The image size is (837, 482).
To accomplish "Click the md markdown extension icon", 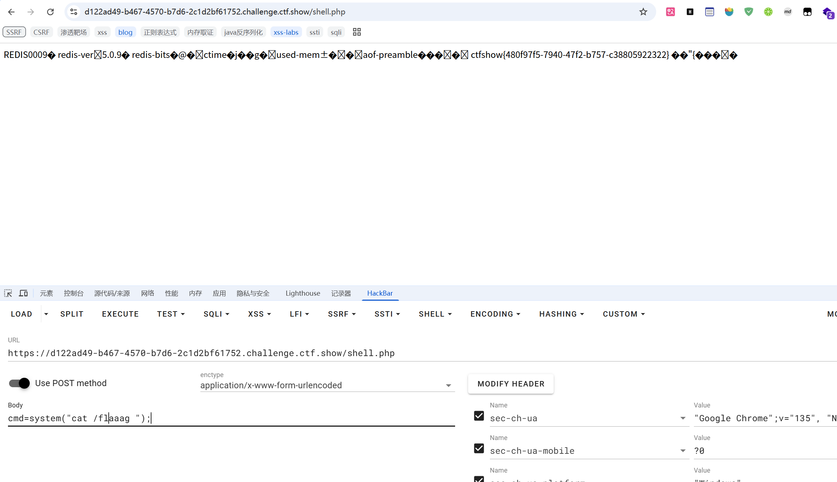I will click(788, 12).
